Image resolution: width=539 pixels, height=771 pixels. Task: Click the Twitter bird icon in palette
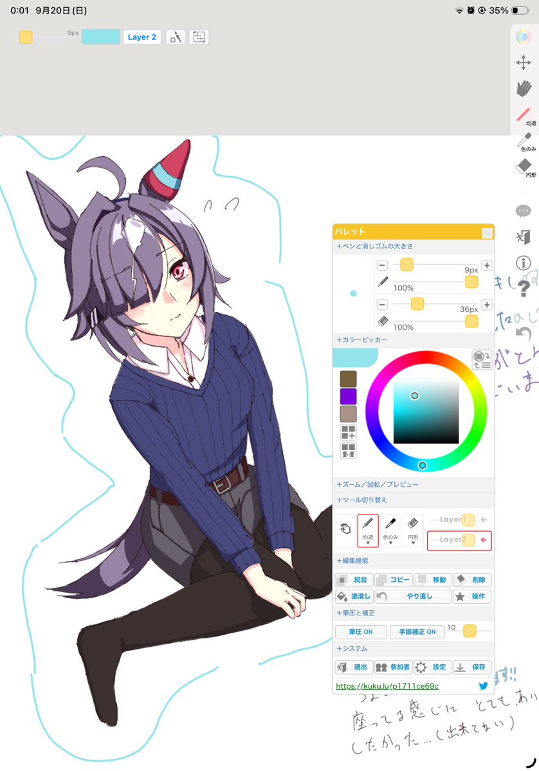pos(484,685)
